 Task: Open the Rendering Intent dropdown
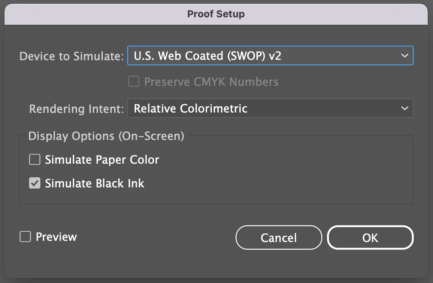[x=270, y=108]
